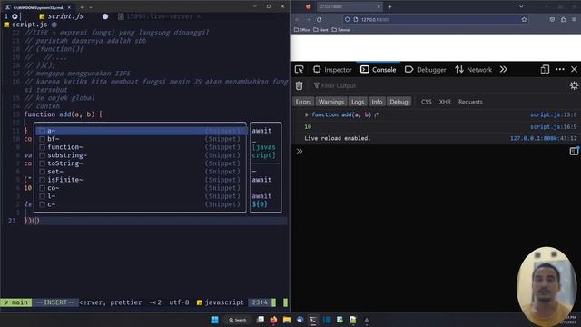Screen dimensions: 581x327
Task: Click the taskbar Search box
Action: coord(238,320)
